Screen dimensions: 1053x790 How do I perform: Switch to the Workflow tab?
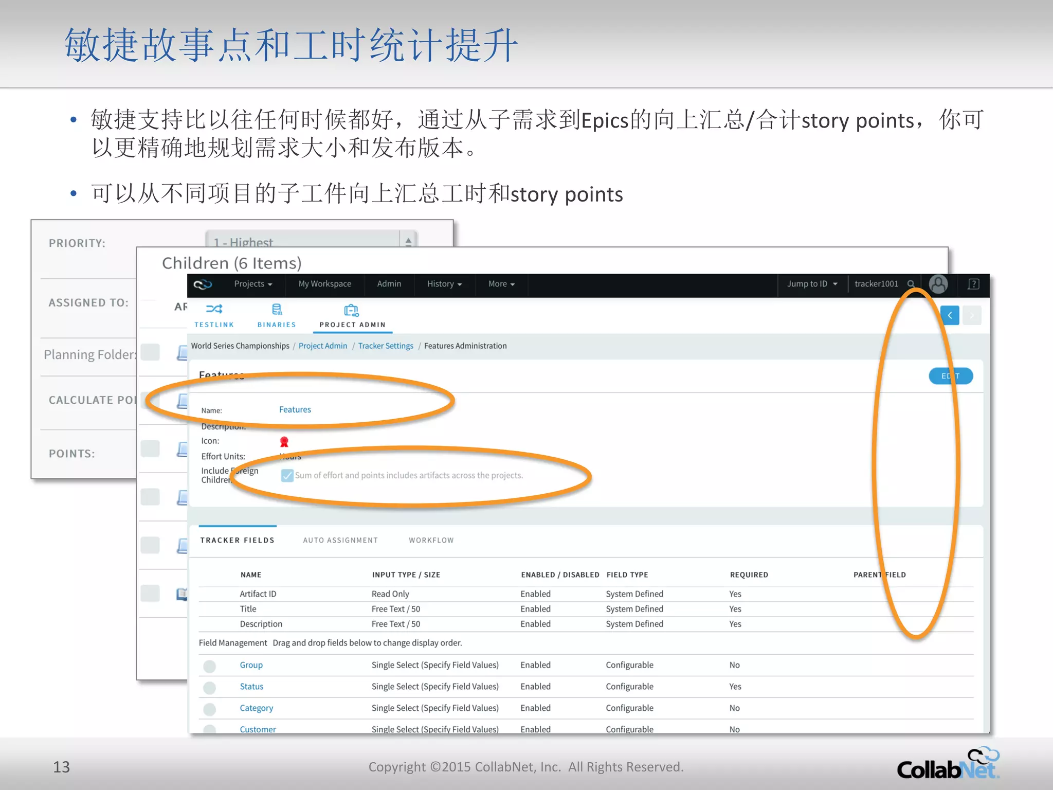point(431,540)
